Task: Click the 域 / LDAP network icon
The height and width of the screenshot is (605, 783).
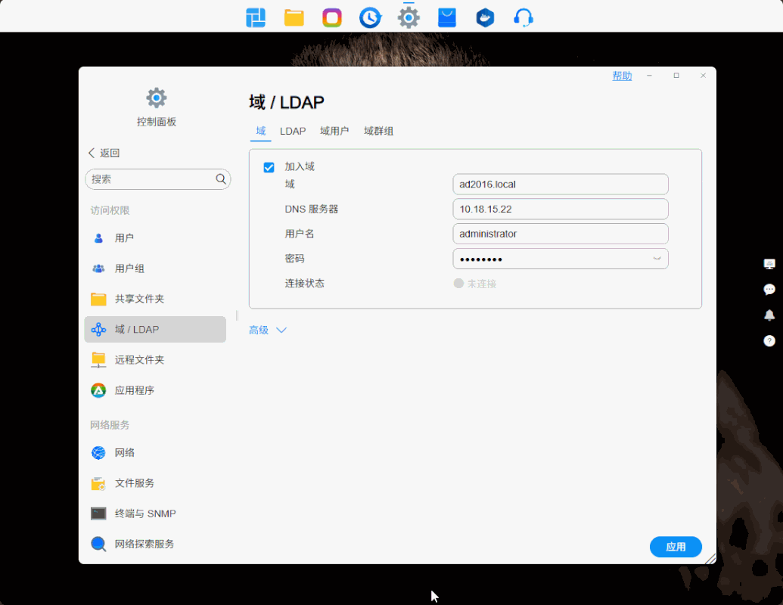Action: [98, 330]
